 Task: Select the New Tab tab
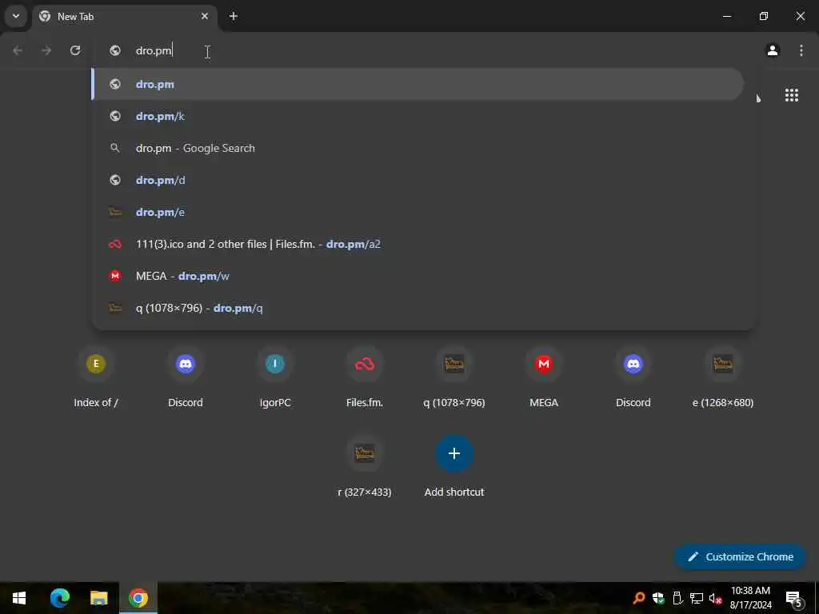pos(126,17)
